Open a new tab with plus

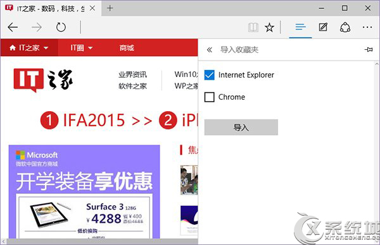click(110, 8)
